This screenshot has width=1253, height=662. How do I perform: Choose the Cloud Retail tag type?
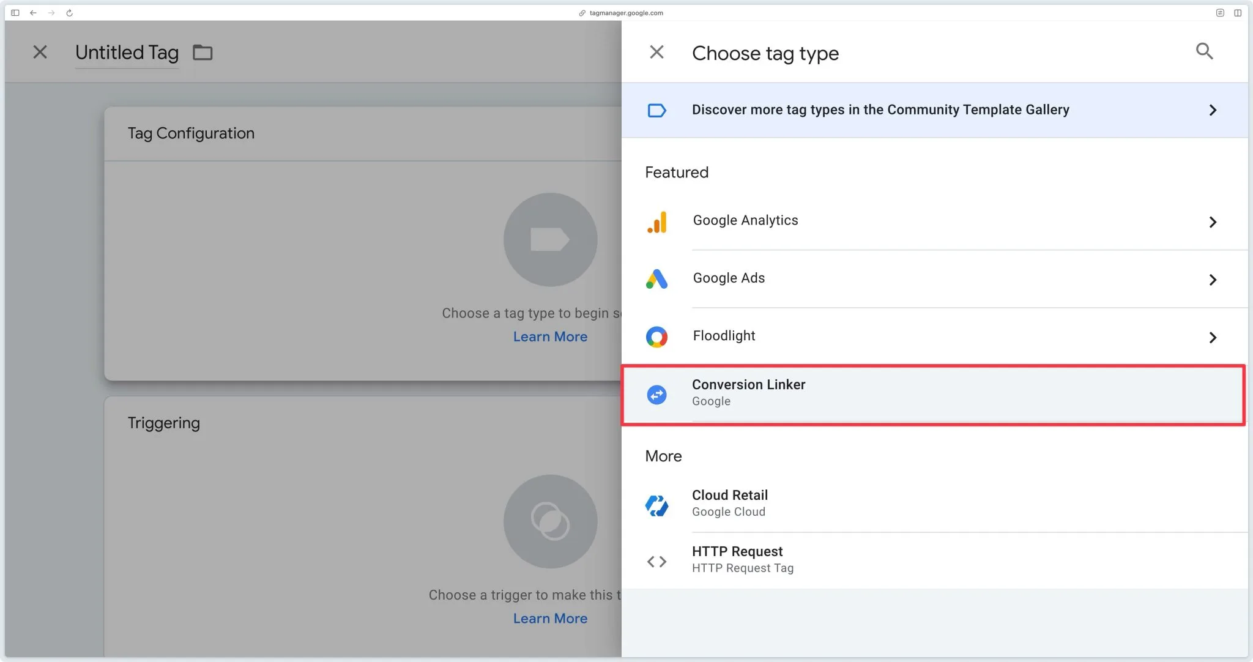[934, 504]
